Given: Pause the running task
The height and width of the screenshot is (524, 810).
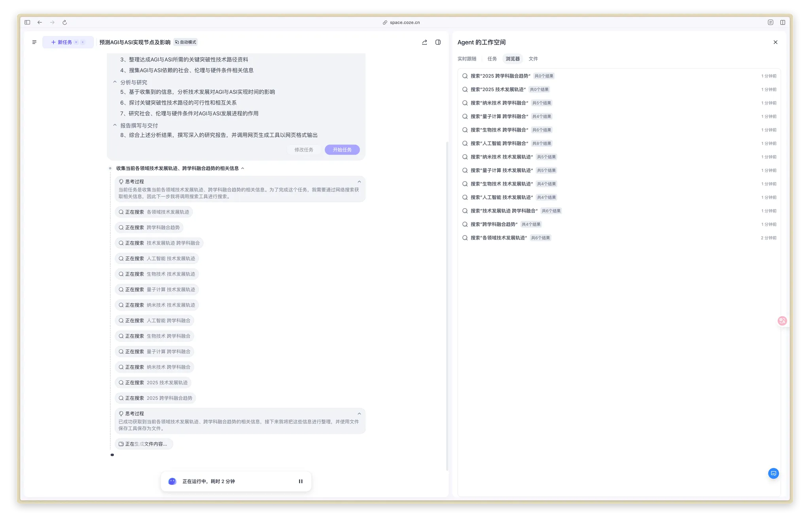Looking at the screenshot, I should (301, 481).
